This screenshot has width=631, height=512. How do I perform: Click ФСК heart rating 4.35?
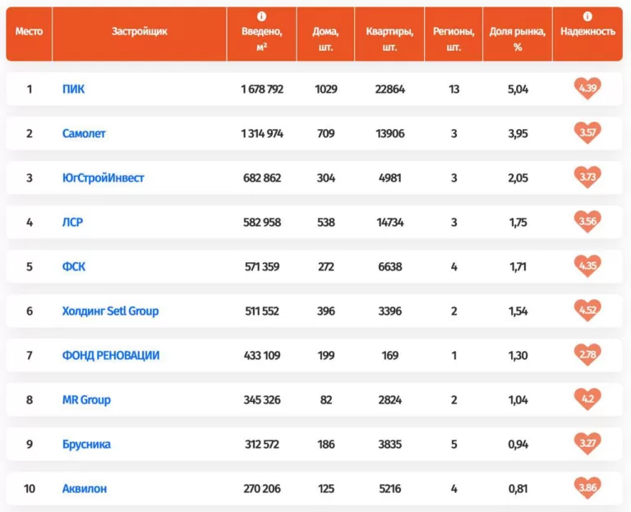point(587,266)
